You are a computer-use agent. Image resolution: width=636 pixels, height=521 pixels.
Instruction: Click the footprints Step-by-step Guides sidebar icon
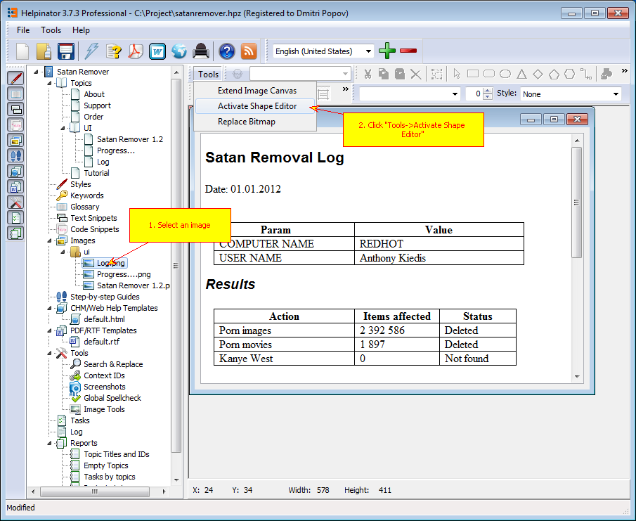coord(15,155)
